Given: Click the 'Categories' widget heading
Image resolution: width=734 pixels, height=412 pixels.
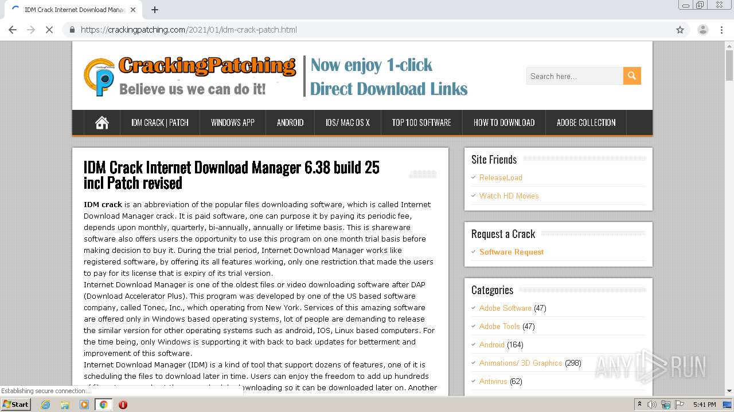Looking at the screenshot, I should [x=492, y=290].
